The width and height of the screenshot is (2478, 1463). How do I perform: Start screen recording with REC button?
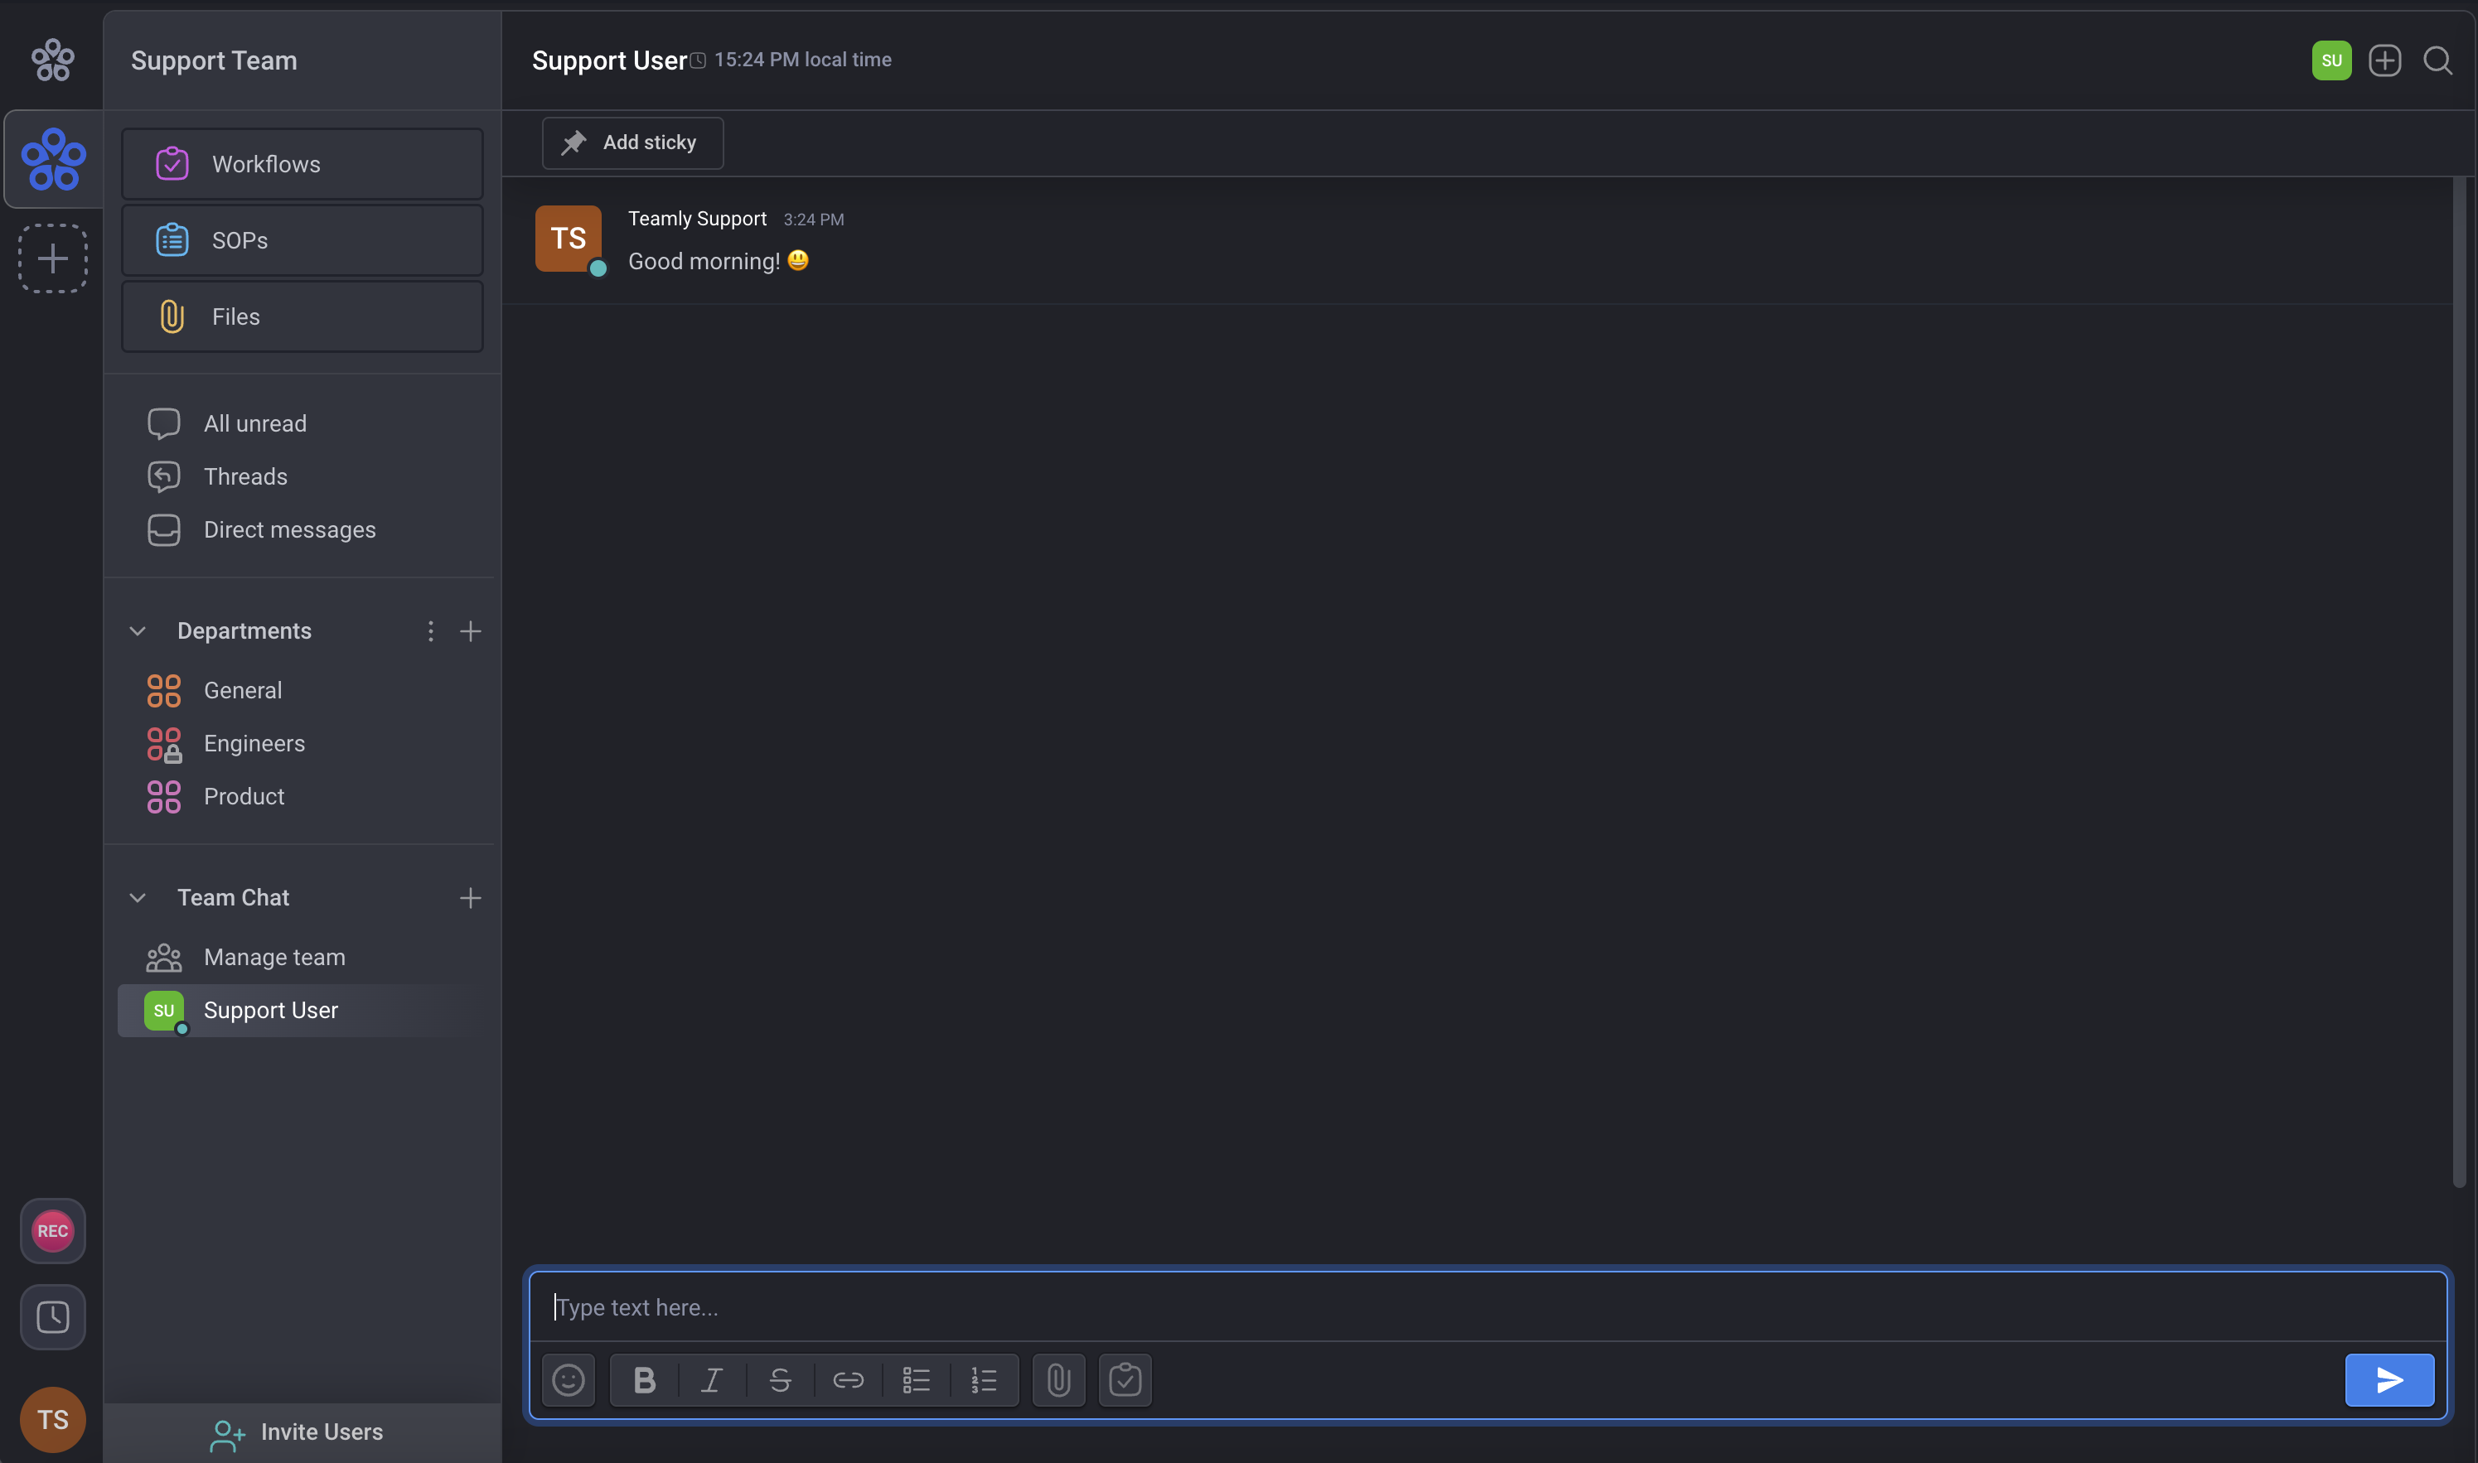(x=52, y=1230)
